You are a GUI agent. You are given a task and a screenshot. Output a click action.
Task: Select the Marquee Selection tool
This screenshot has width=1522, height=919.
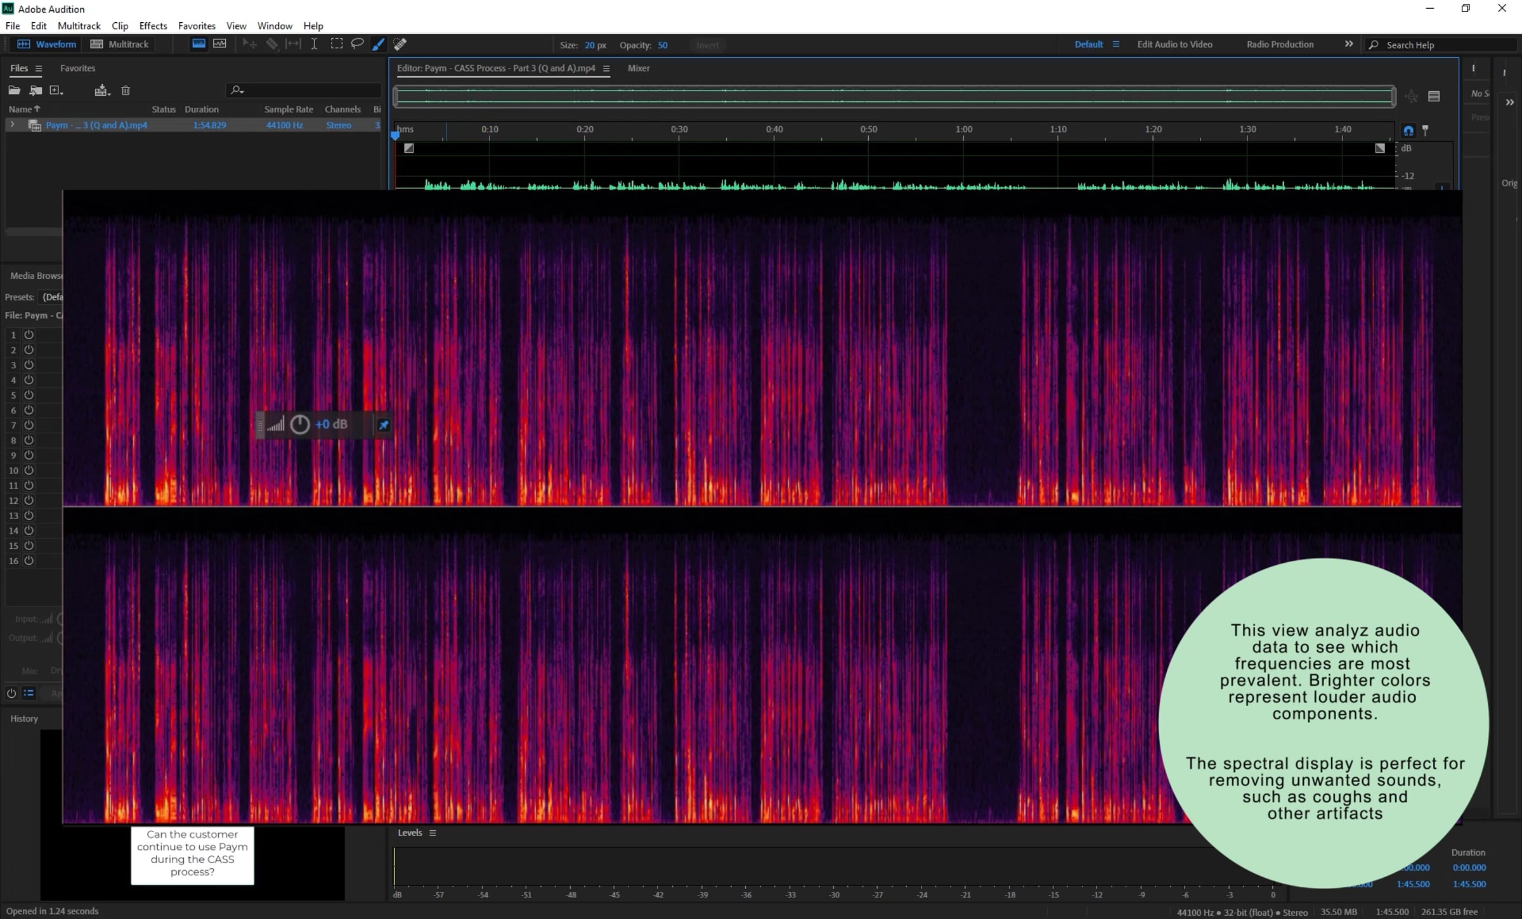[337, 44]
